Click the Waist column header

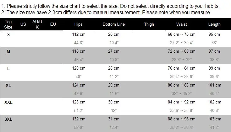click(182, 24)
